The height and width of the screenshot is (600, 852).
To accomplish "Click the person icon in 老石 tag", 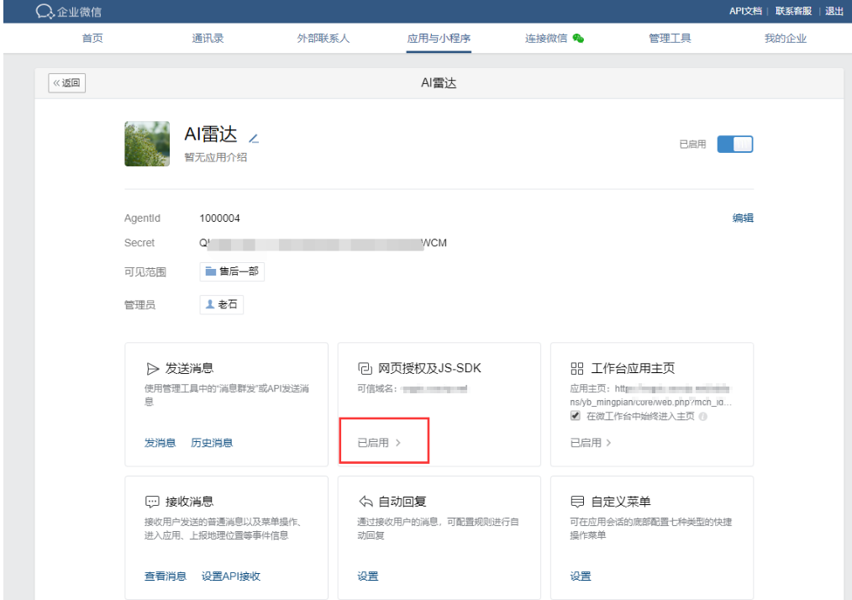I will coord(210,304).
